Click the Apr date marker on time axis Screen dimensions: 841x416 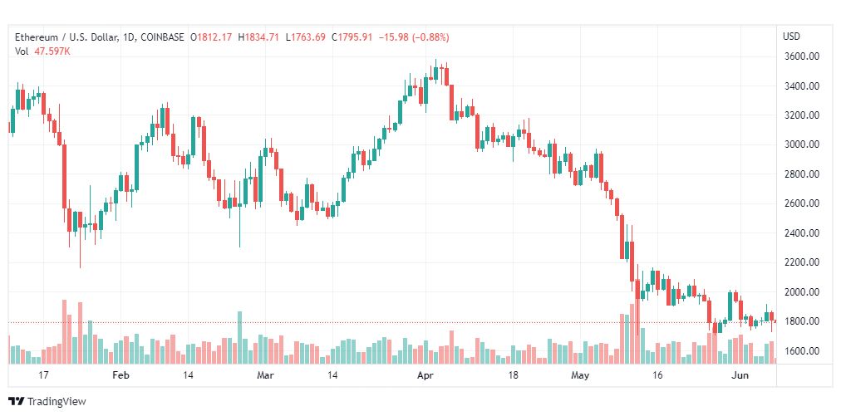coord(425,375)
